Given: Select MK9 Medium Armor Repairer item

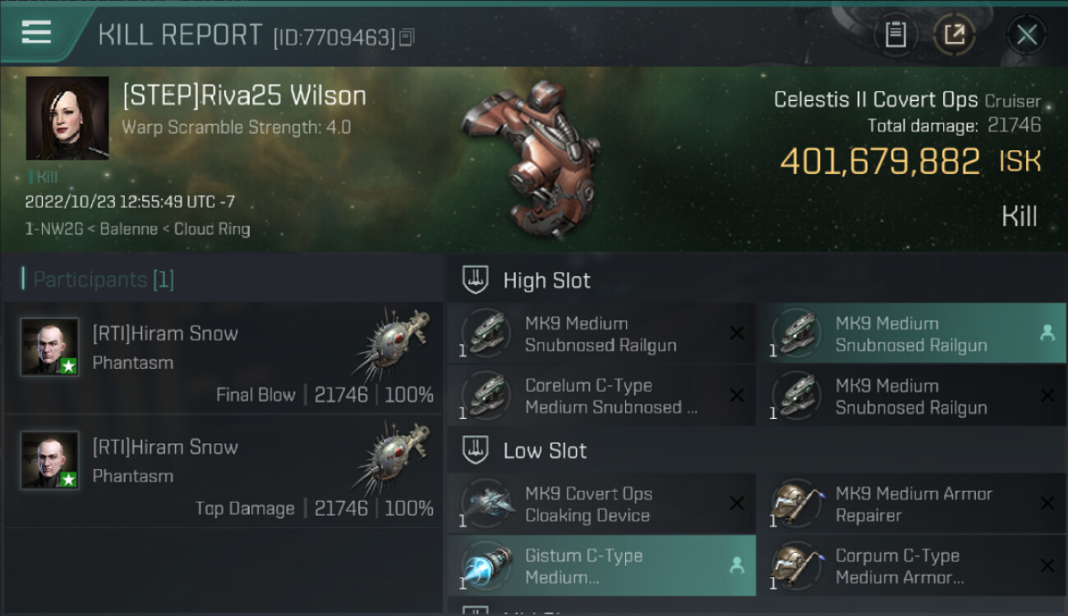Looking at the screenshot, I should (911, 504).
